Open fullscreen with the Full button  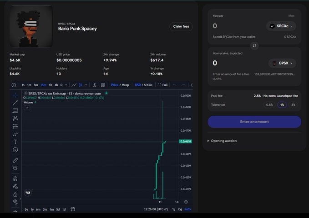(x=162, y=85)
